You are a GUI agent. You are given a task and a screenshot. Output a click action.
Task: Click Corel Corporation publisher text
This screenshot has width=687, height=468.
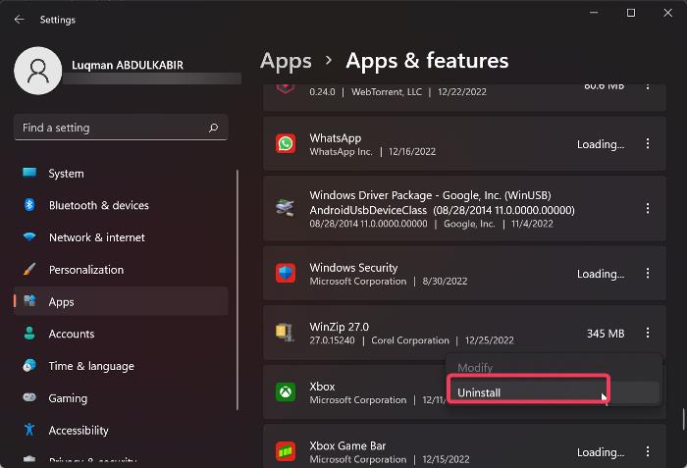[410, 340]
